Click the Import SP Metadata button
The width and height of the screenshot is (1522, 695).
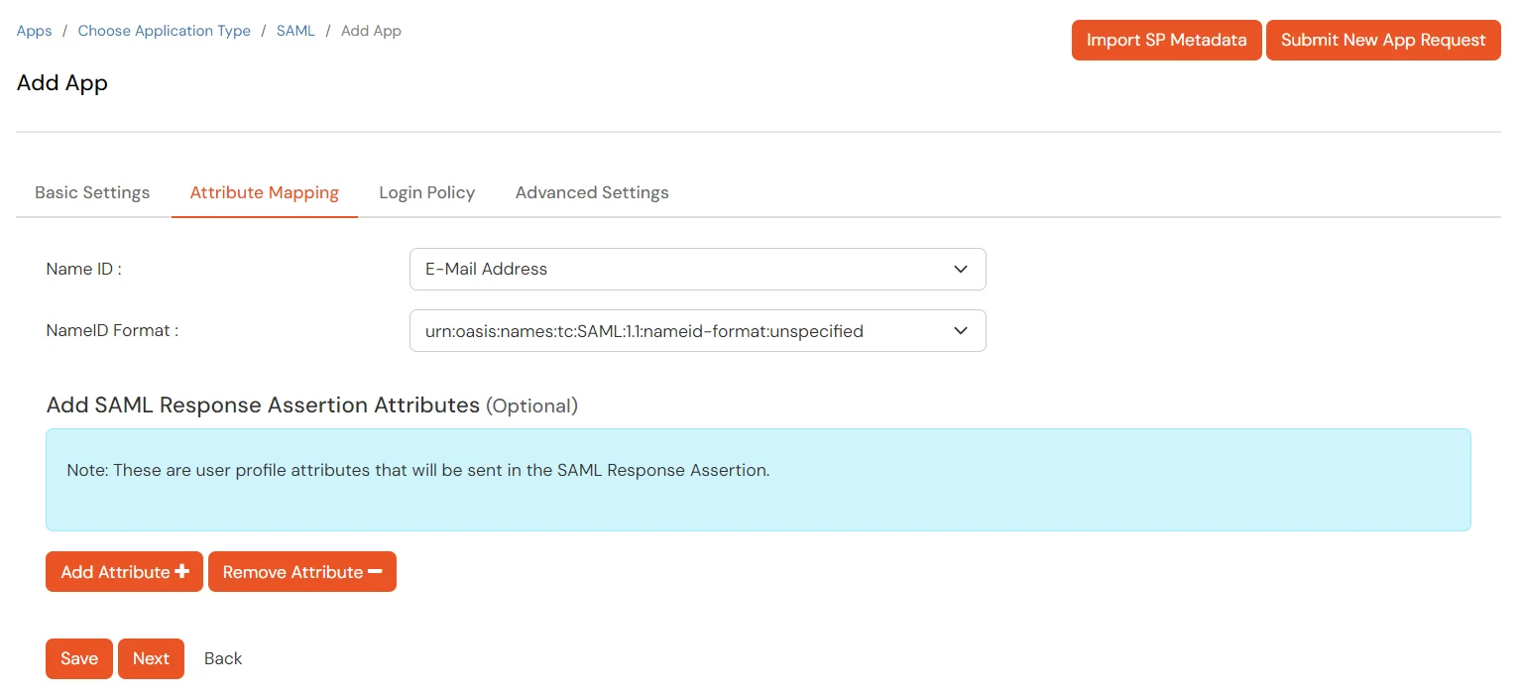[1166, 40]
